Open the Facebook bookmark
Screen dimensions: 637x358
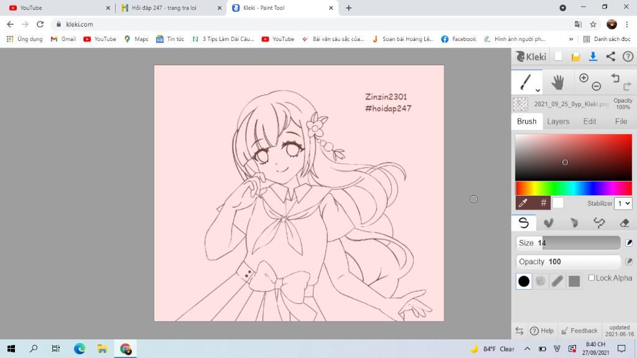click(x=458, y=39)
